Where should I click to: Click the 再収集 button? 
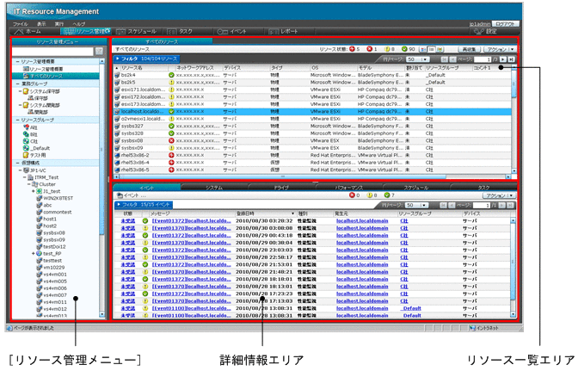pyautogui.click(x=470, y=49)
